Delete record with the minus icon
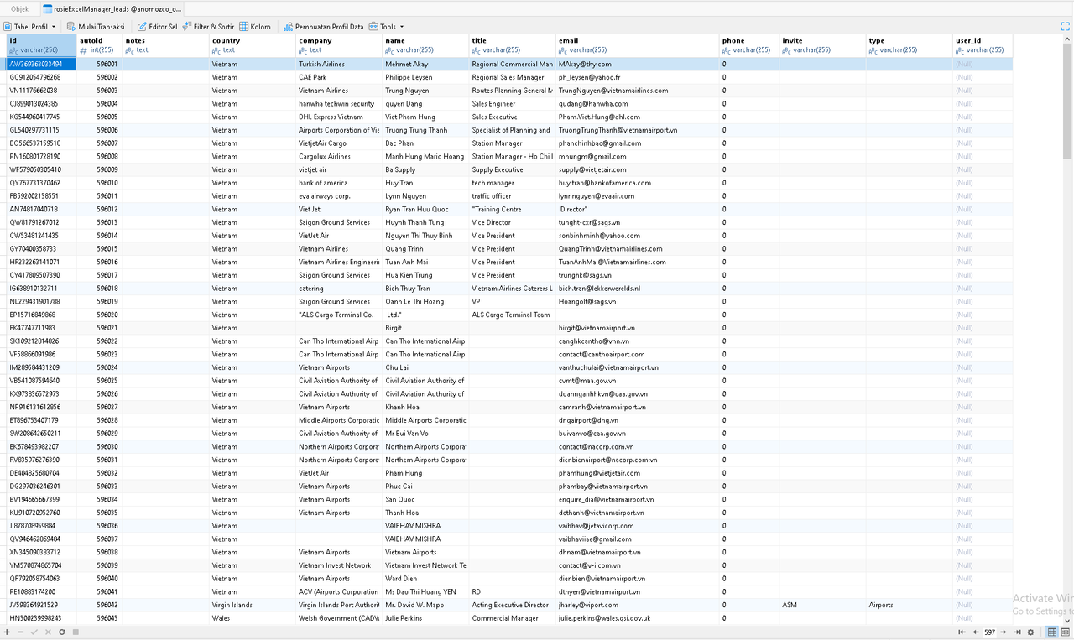This screenshot has height=640, width=1074. pos(19,632)
